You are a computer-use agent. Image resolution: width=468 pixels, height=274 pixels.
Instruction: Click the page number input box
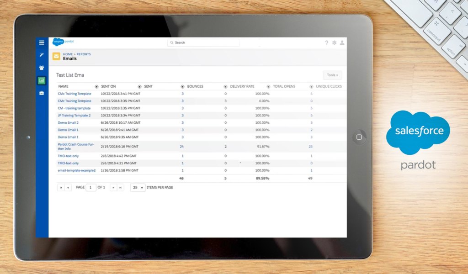click(x=90, y=188)
